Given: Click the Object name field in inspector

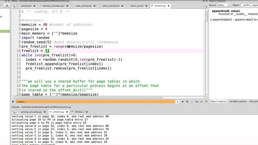Looking at the screenshot, I should (250, 5).
